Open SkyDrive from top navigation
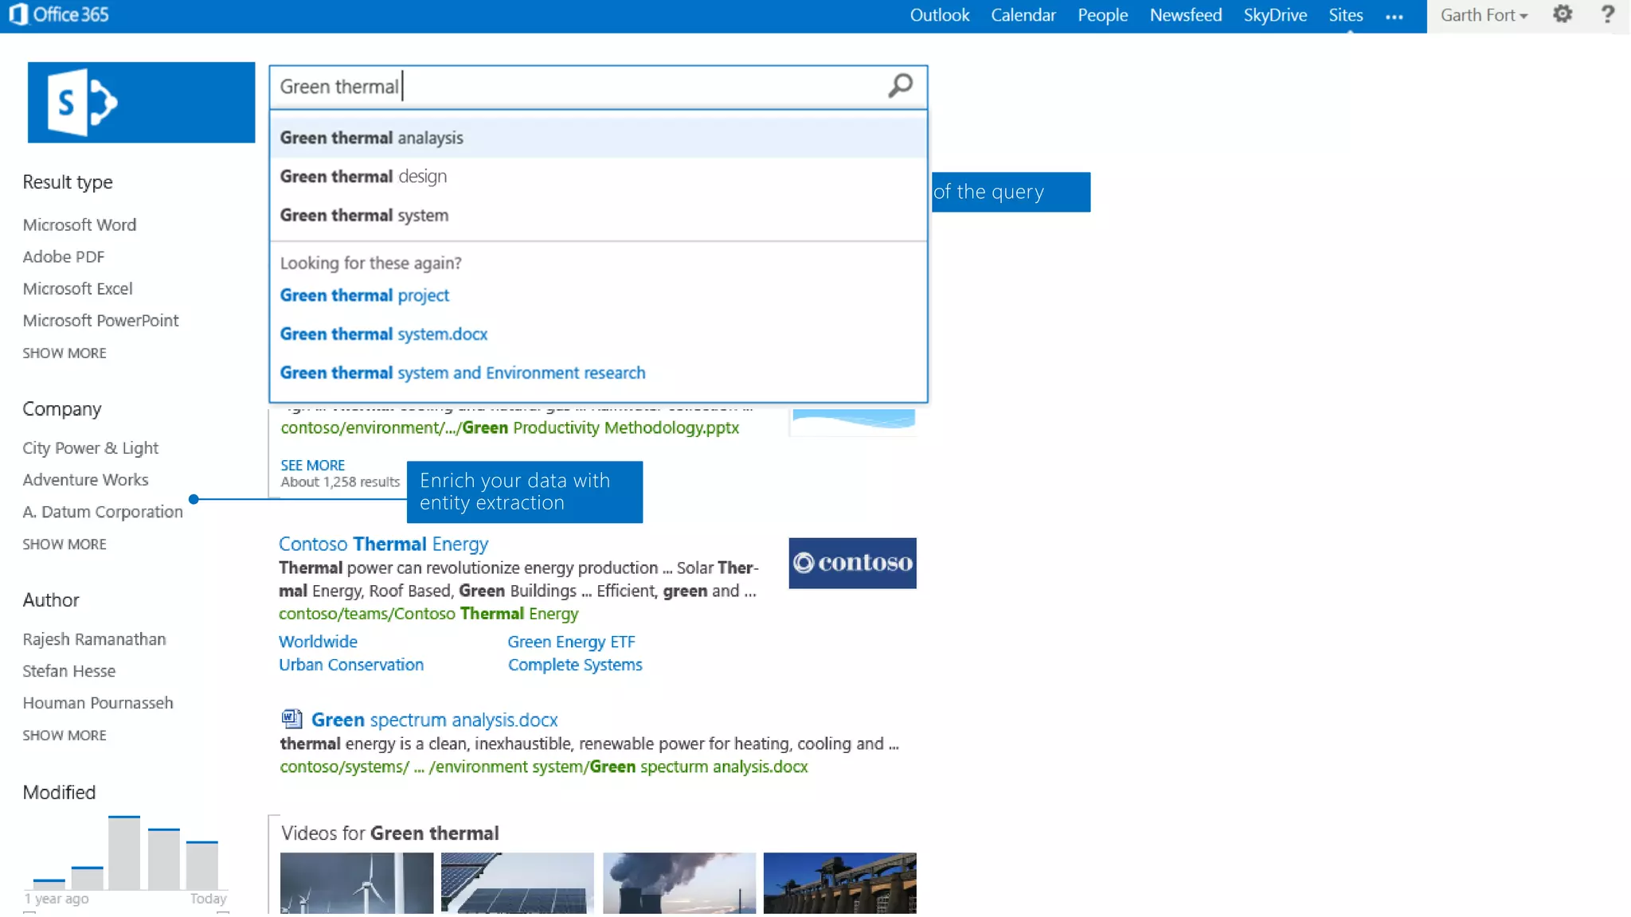 click(x=1274, y=15)
